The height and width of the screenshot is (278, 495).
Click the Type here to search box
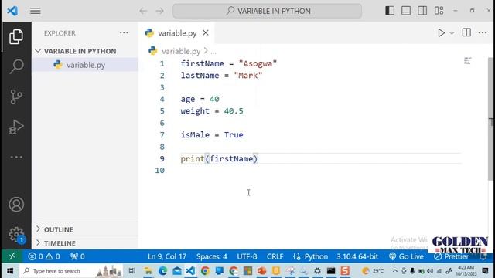click(x=71, y=271)
